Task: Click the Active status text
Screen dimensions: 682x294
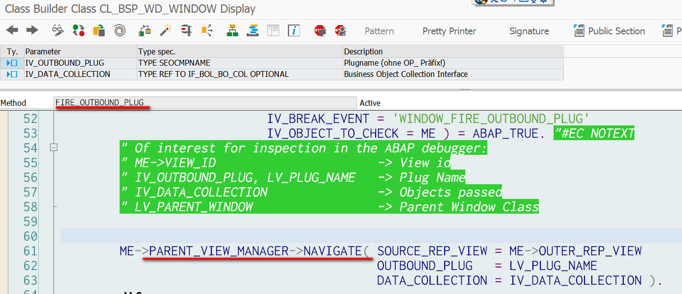Action: coord(370,103)
